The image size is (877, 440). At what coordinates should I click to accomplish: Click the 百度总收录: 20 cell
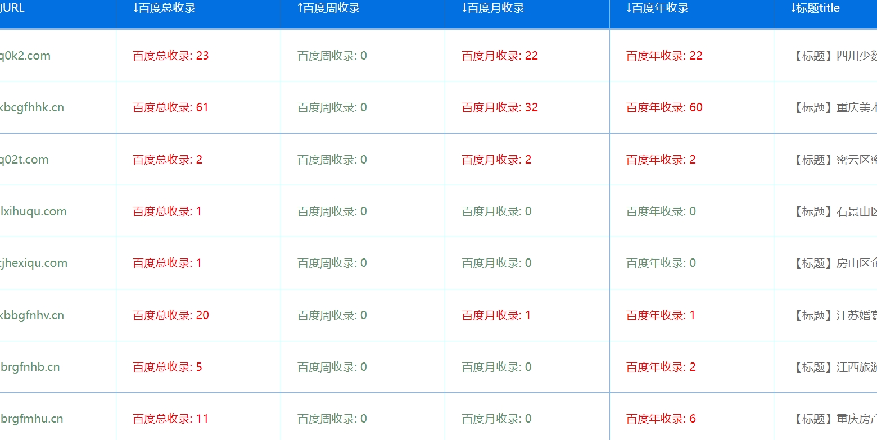tap(171, 315)
